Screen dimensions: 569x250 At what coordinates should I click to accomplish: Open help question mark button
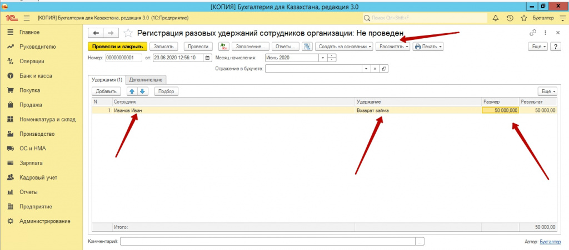coord(556,47)
